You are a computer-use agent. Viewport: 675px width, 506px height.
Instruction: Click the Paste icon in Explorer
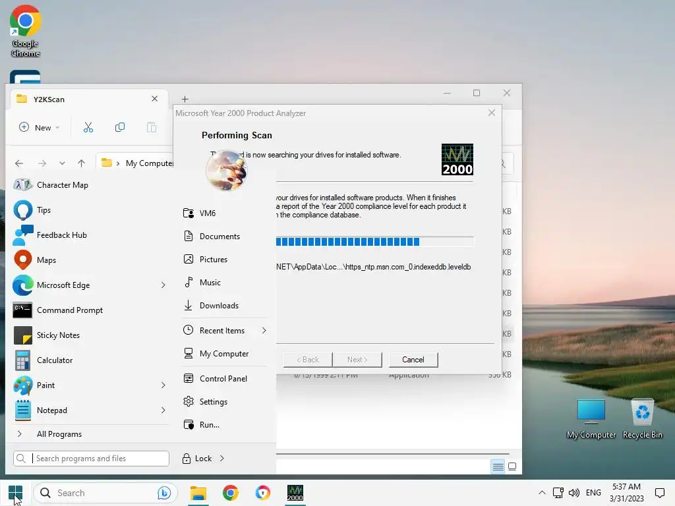[x=152, y=127]
